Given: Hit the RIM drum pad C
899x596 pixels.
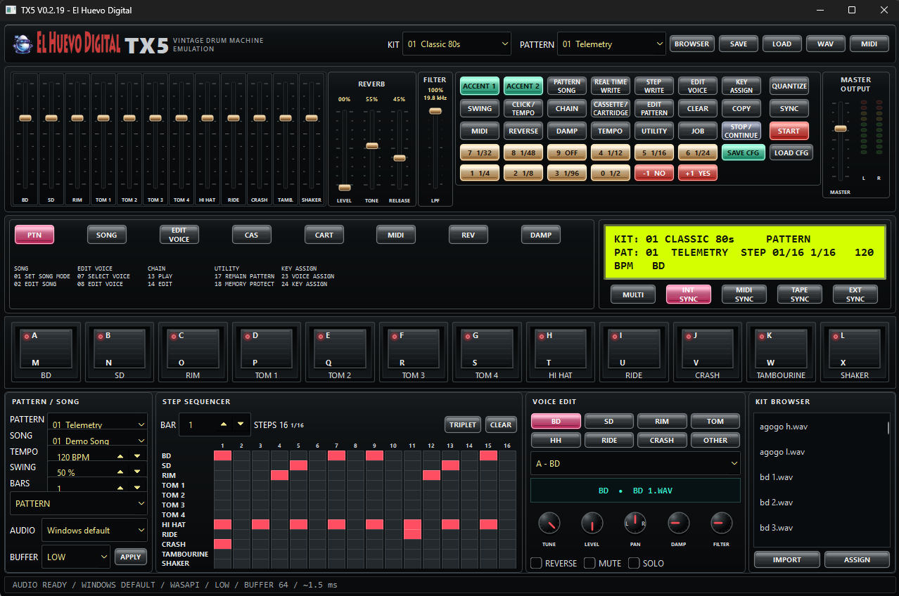Looking at the screenshot, I should pos(193,347).
